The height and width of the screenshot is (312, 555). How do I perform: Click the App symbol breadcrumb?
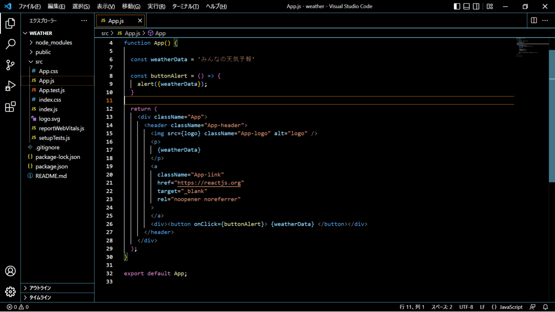pyautogui.click(x=157, y=33)
